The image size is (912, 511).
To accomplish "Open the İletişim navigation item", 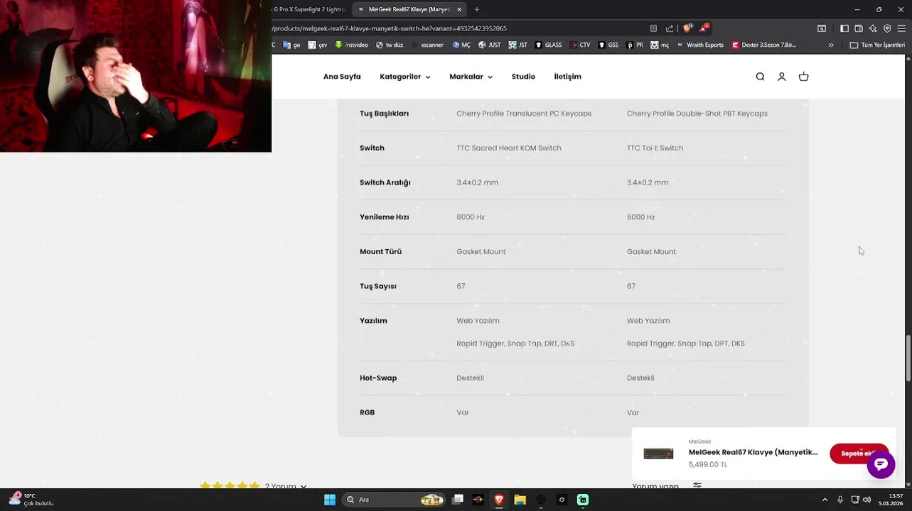I will click(x=567, y=77).
